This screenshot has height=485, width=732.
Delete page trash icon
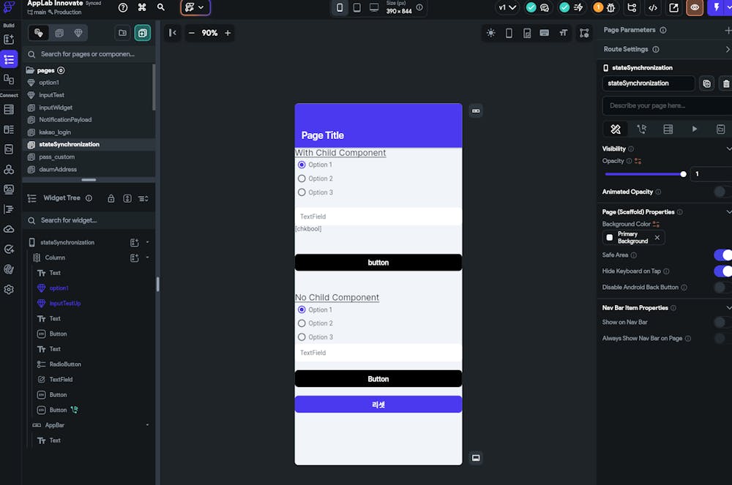726,83
